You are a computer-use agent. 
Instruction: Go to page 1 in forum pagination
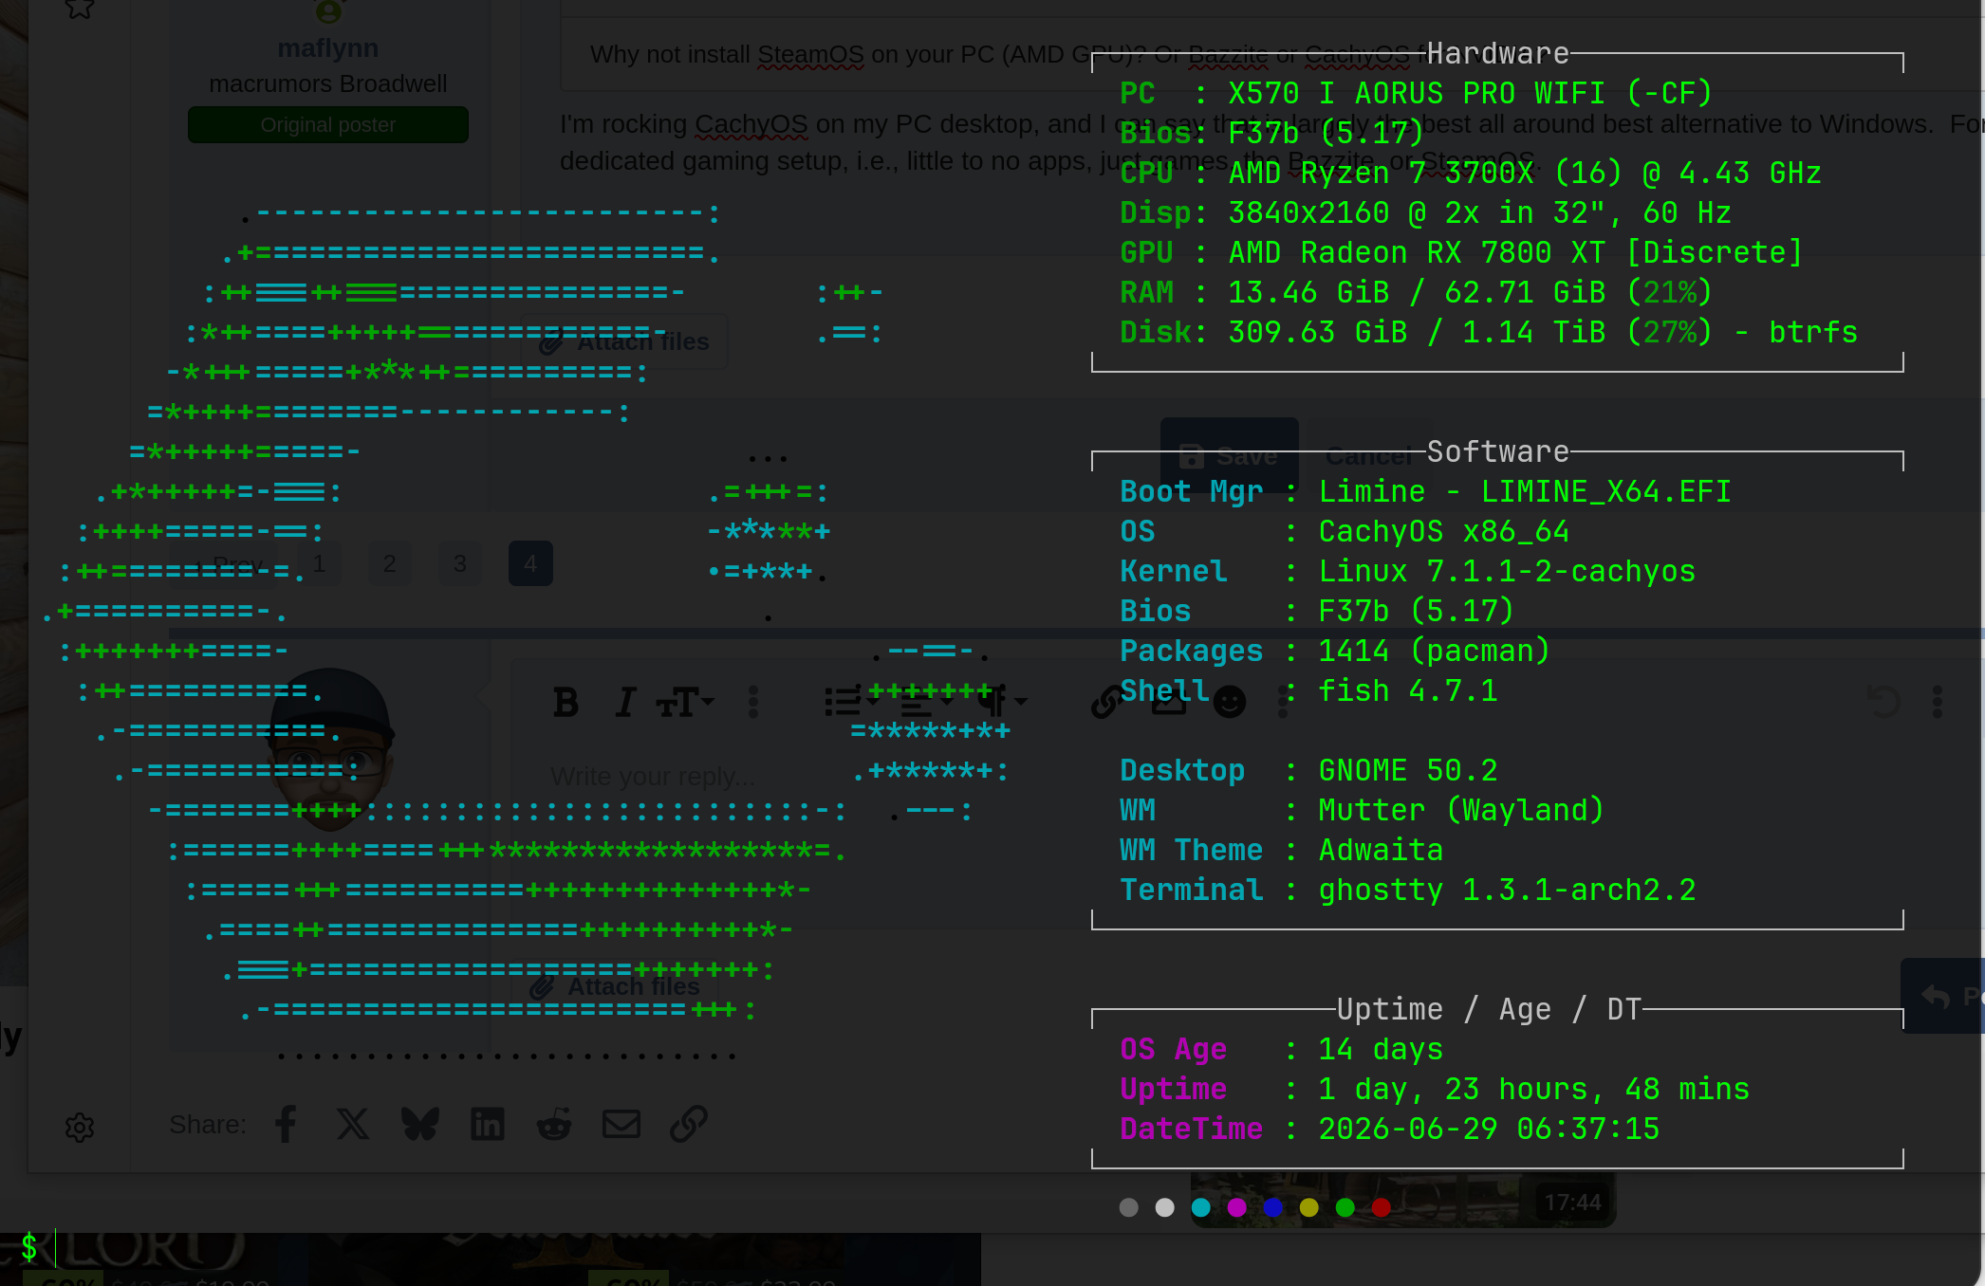320,564
